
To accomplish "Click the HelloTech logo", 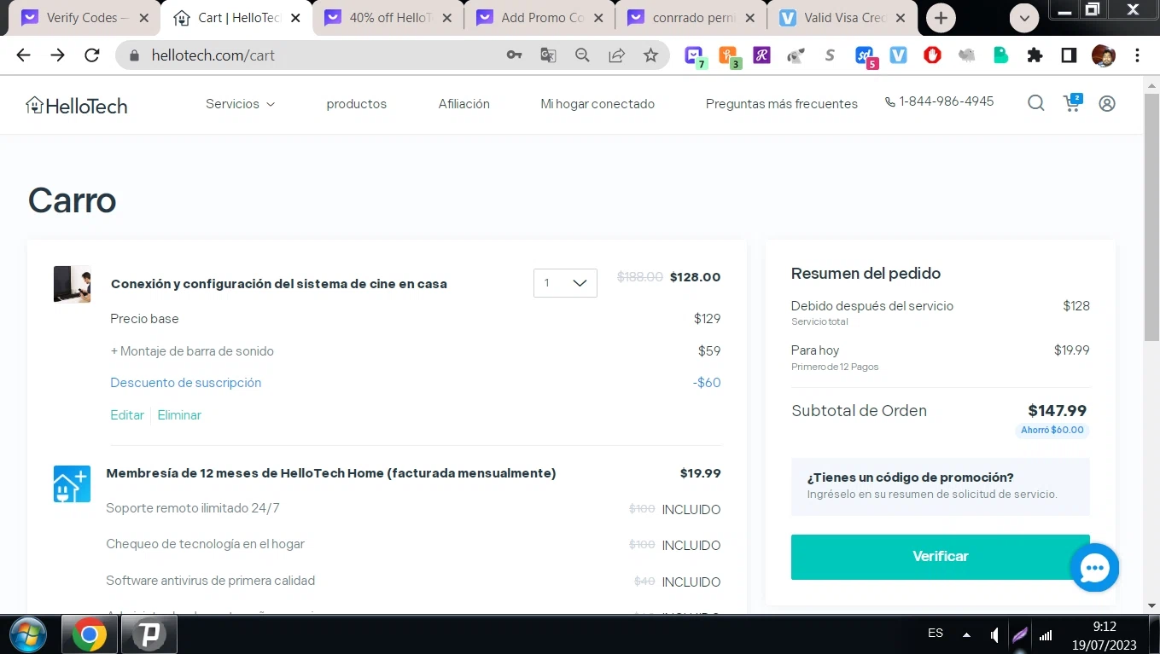I will pyautogui.click(x=77, y=105).
